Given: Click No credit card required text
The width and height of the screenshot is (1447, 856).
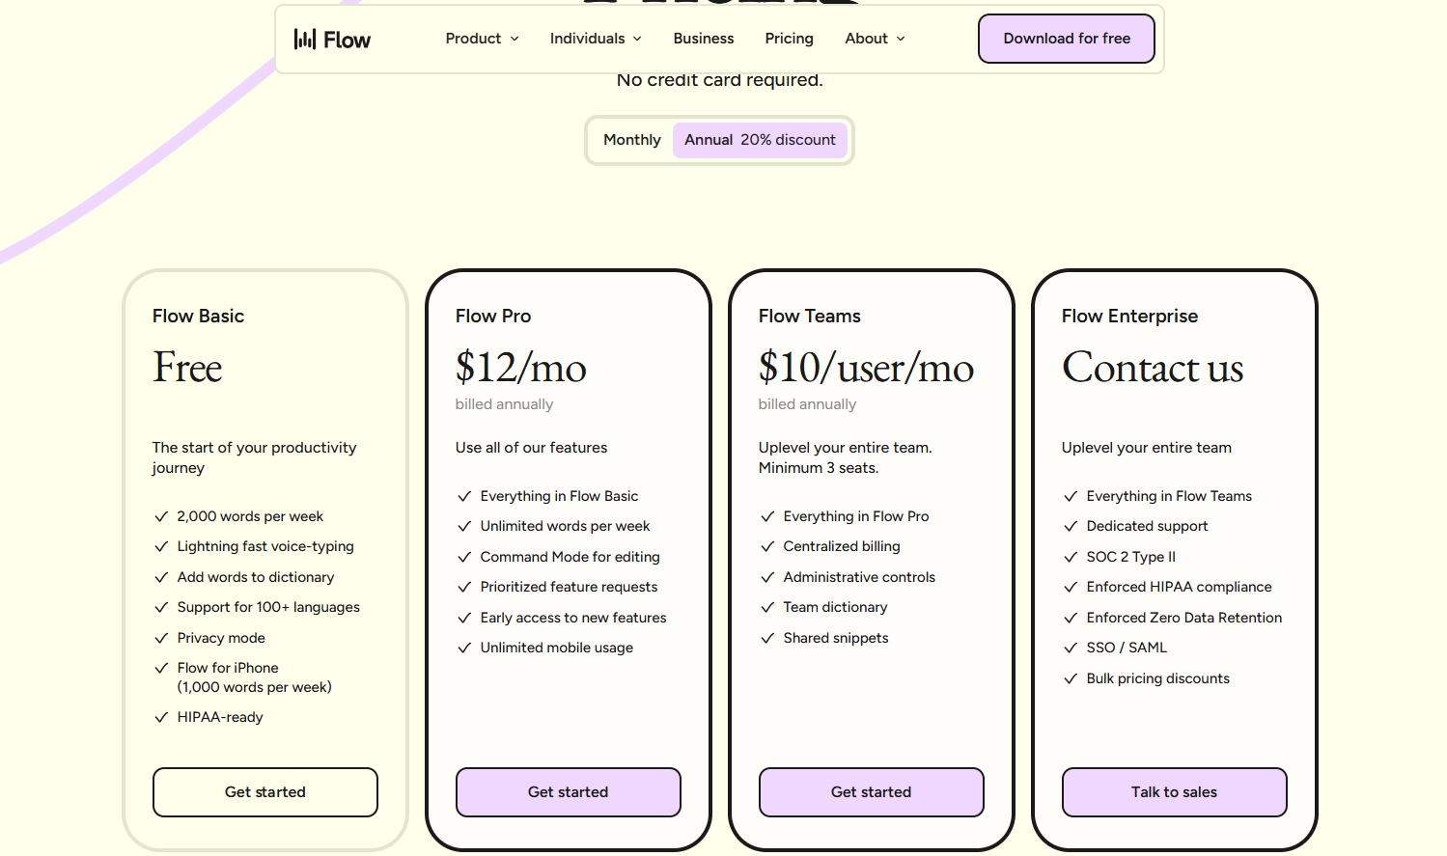Looking at the screenshot, I should click(720, 80).
